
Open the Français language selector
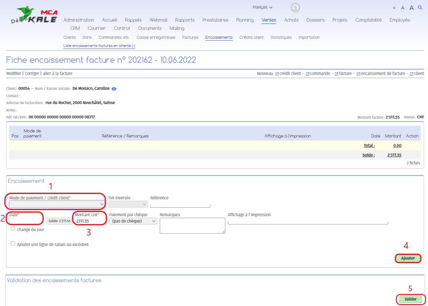click(x=262, y=7)
